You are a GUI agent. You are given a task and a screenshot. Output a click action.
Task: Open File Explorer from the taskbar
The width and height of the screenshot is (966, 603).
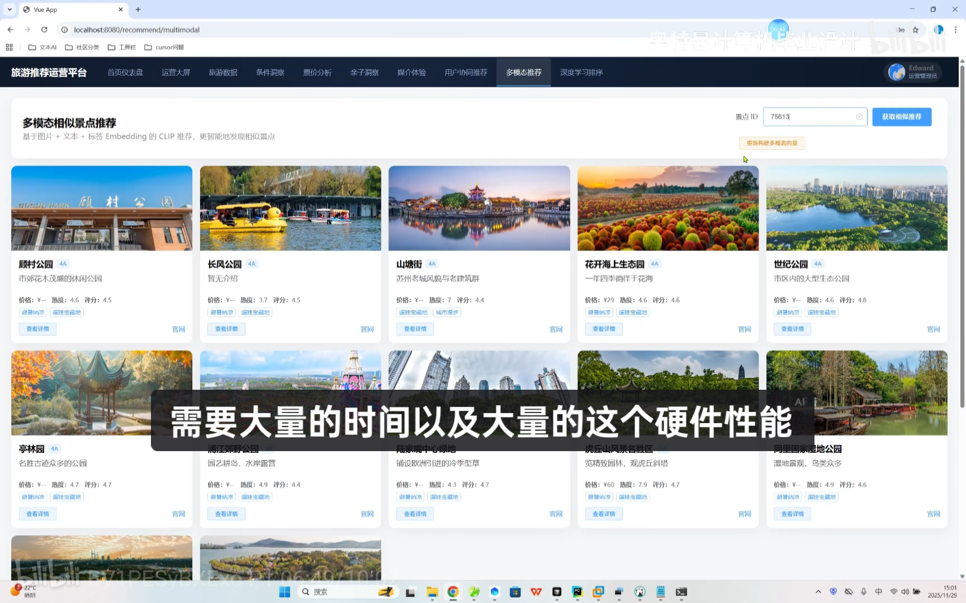pyautogui.click(x=432, y=592)
